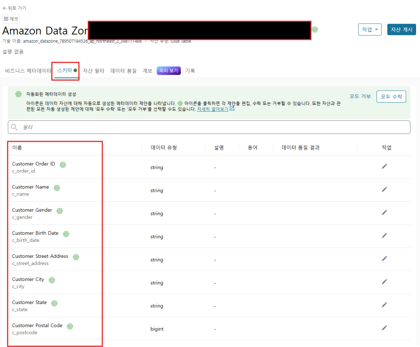Image resolution: width=420 pixels, height=347 pixels.
Task: Click the c_postcode technical name
Action: point(25,333)
